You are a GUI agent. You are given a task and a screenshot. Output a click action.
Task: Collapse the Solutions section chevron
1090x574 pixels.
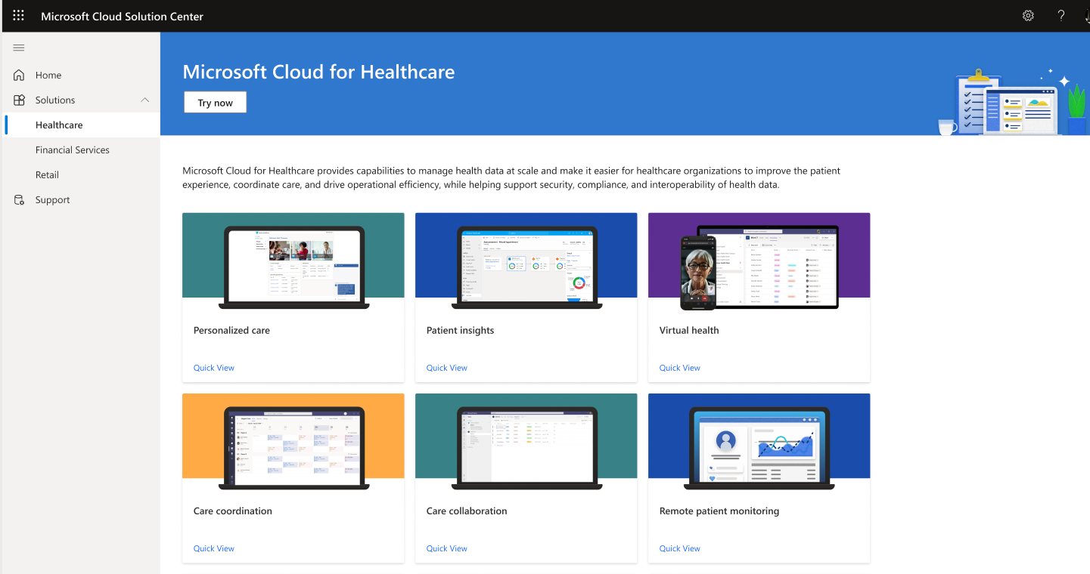(145, 100)
